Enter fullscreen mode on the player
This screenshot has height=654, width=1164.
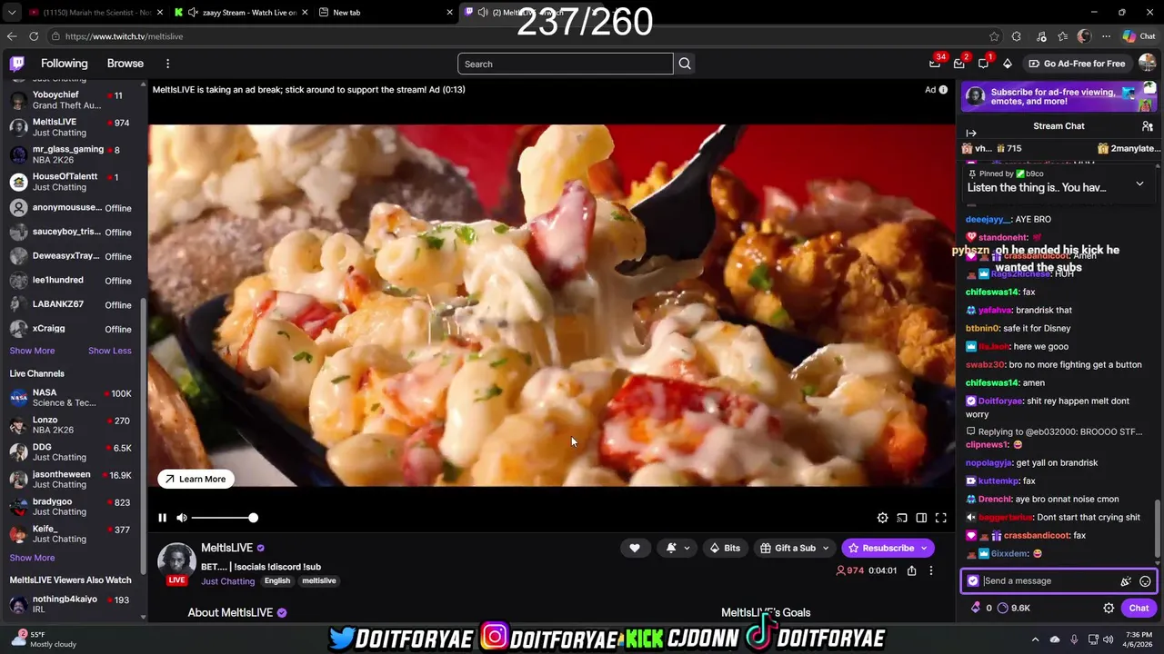coord(941,518)
